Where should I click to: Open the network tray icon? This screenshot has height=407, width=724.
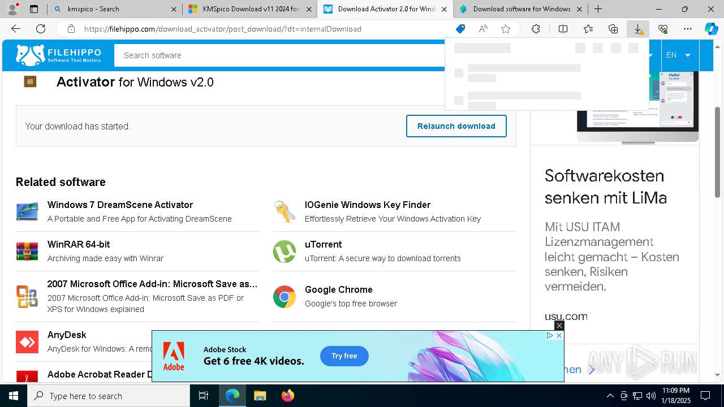tap(637, 396)
